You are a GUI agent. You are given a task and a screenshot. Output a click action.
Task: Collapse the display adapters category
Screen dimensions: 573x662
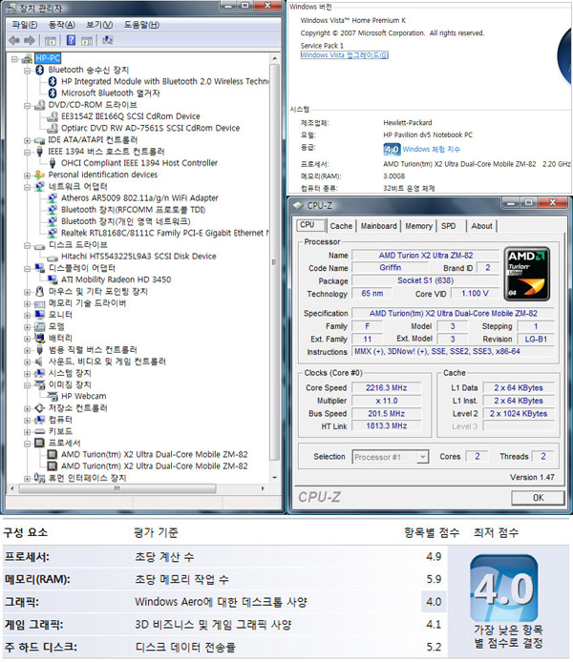[28, 268]
